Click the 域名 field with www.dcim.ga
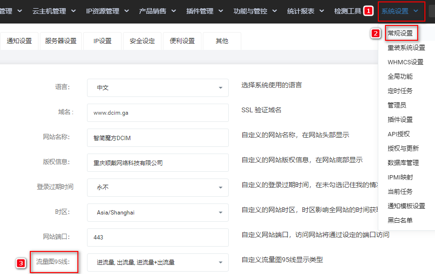 coord(158,113)
